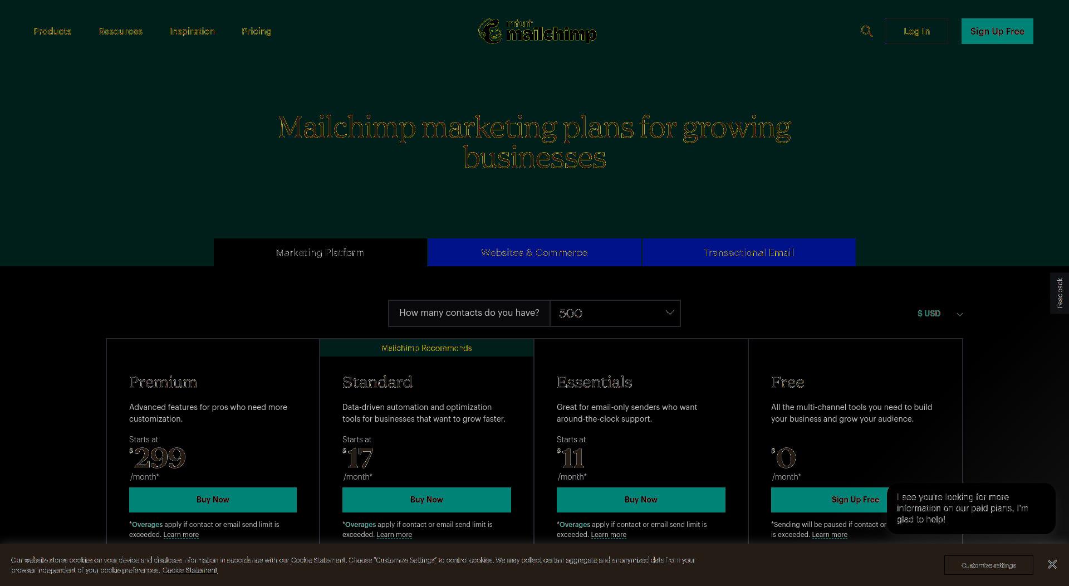This screenshot has width=1069, height=586.
Task: Open Customize settings for cookies
Action: click(988, 565)
